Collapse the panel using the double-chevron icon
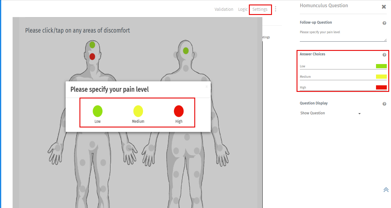Screen dimensions: 391x208 [x=386, y=189]
